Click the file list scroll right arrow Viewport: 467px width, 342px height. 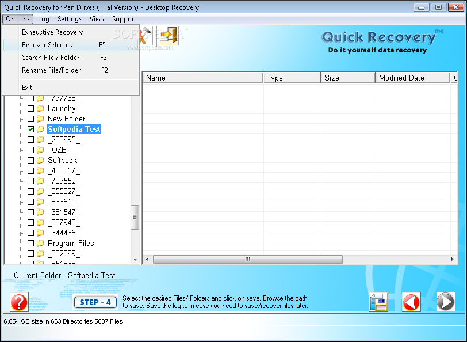pos(453,260)
